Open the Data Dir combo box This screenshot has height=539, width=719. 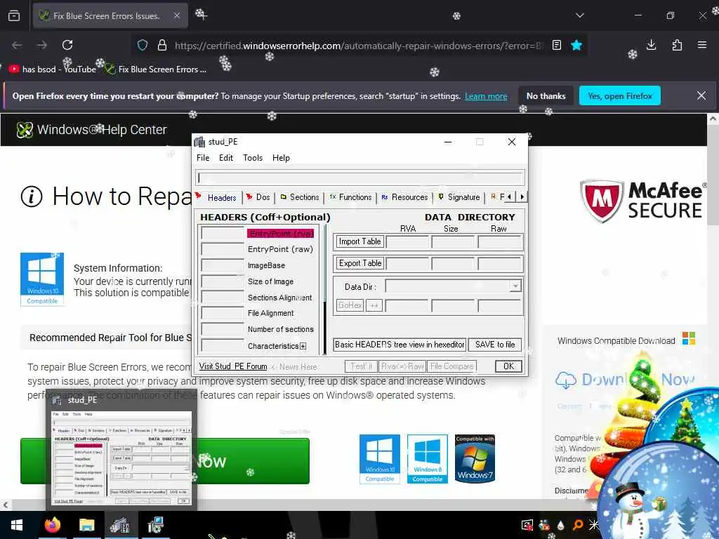pyautogui.click(x=453, y=286)
